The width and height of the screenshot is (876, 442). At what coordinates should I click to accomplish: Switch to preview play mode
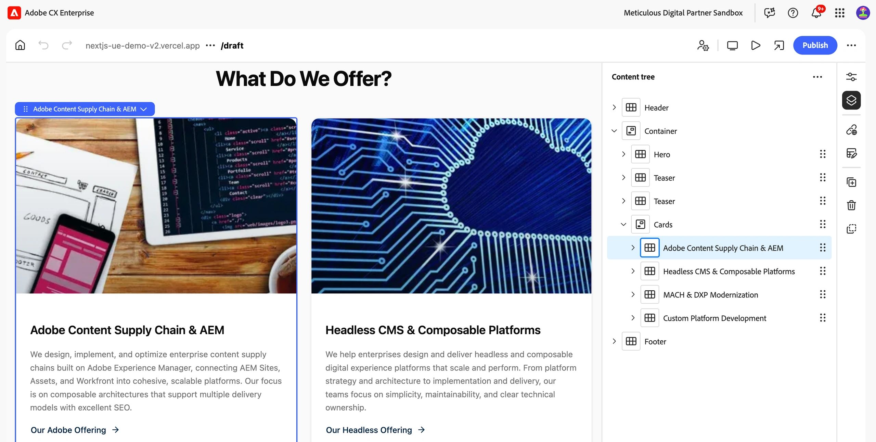tap(756, 45)
